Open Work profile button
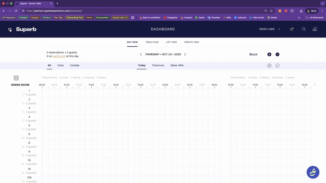This screenshot has height=183, width=326. point(312,11)
